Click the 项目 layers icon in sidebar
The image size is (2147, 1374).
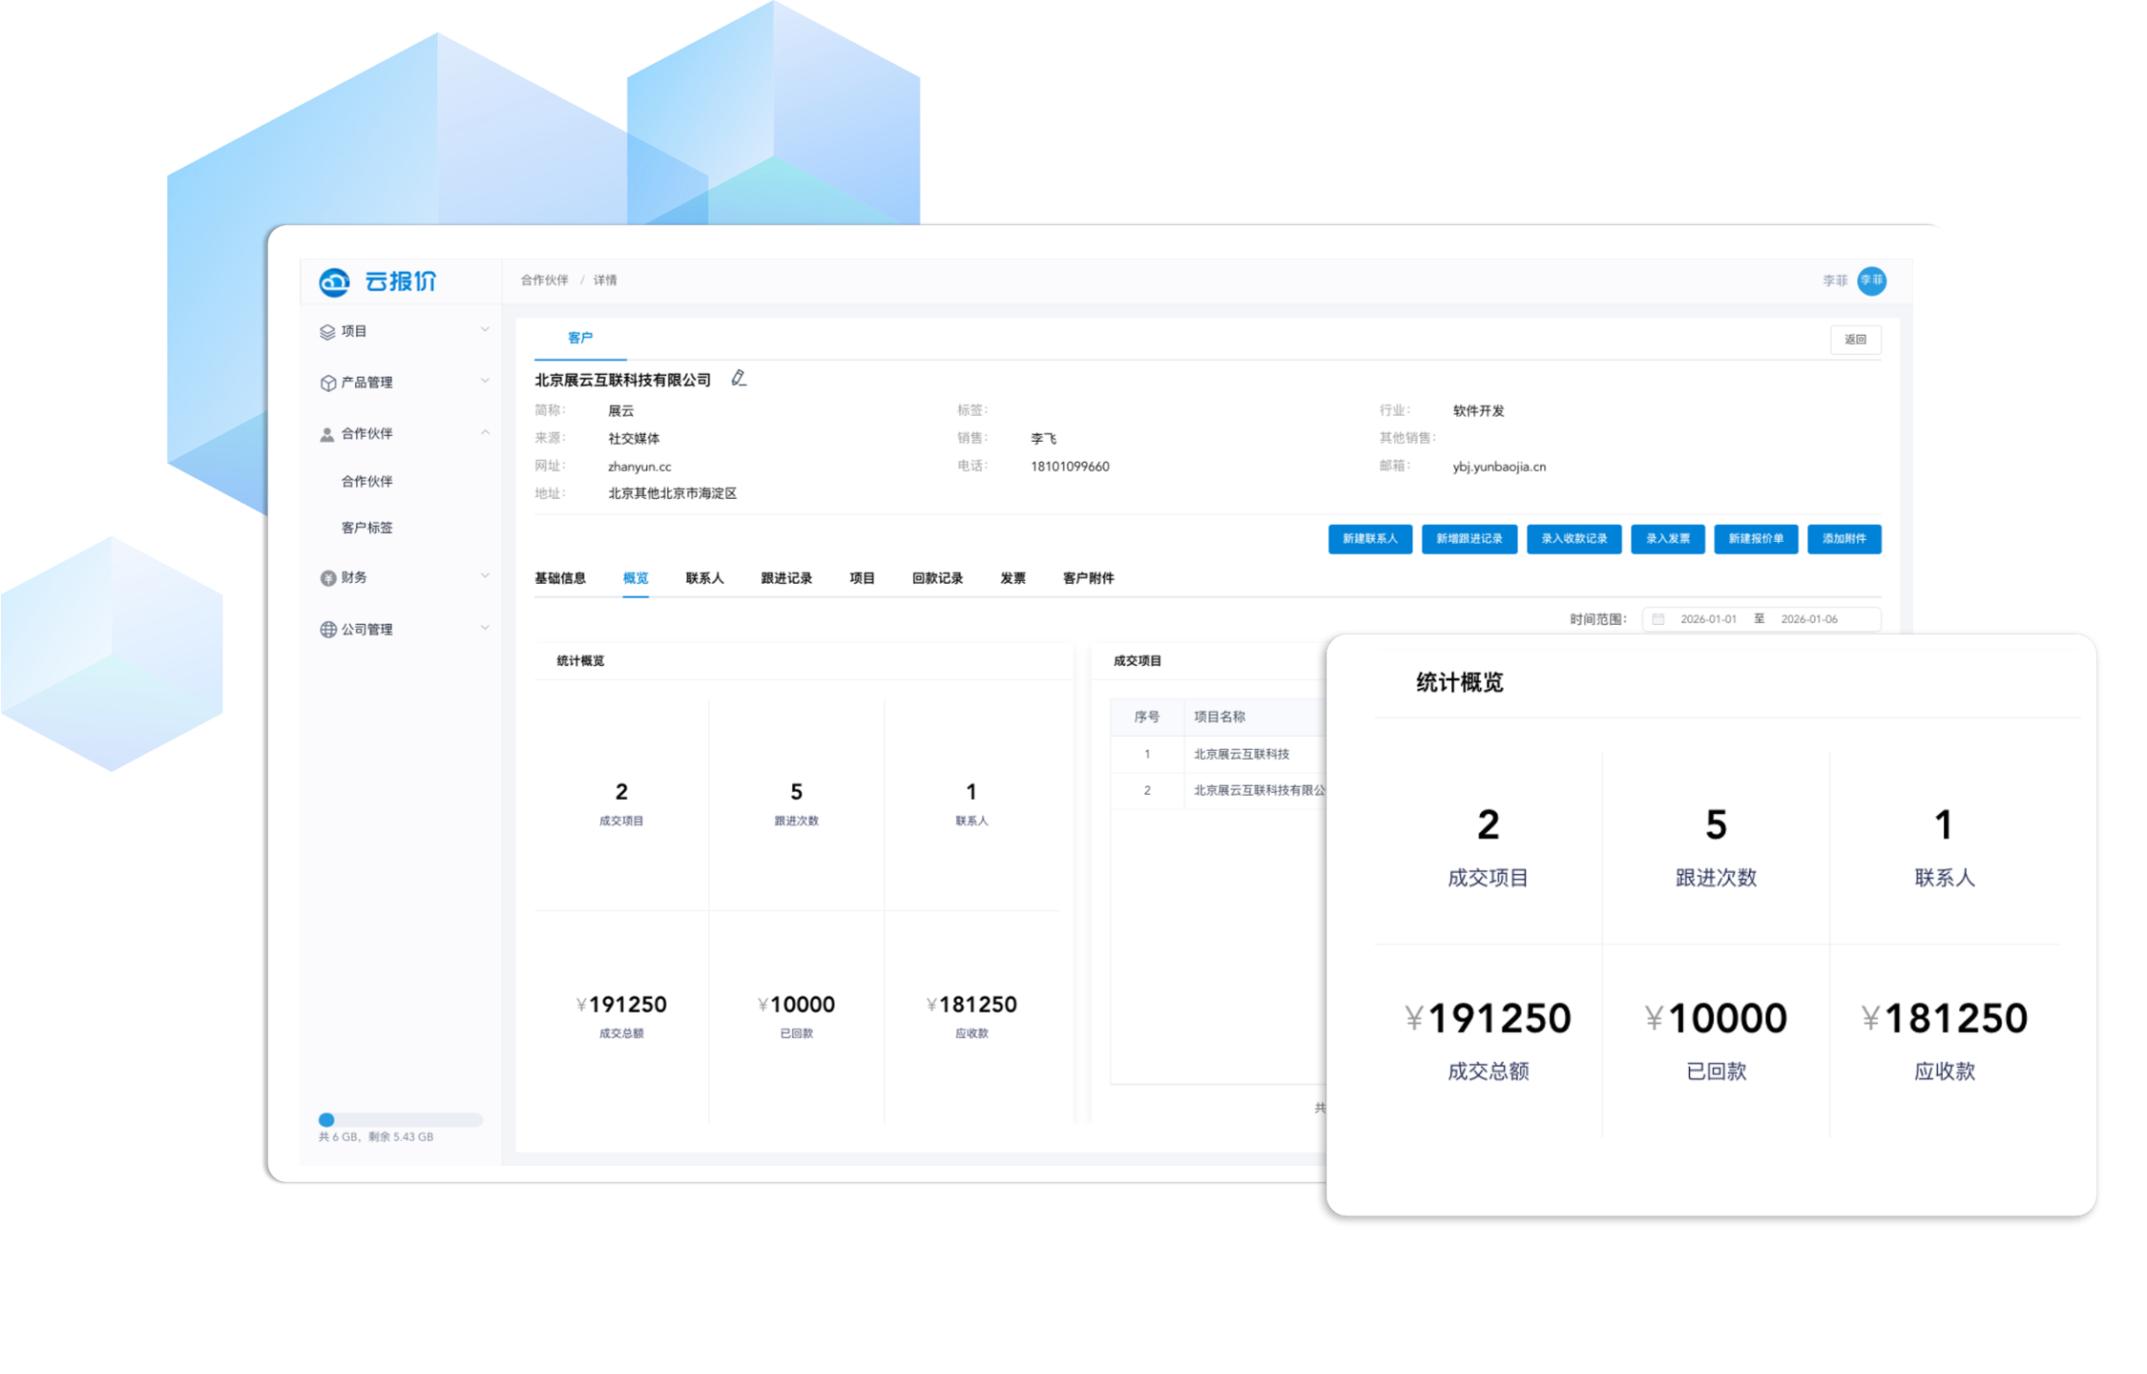pos(327,332)
